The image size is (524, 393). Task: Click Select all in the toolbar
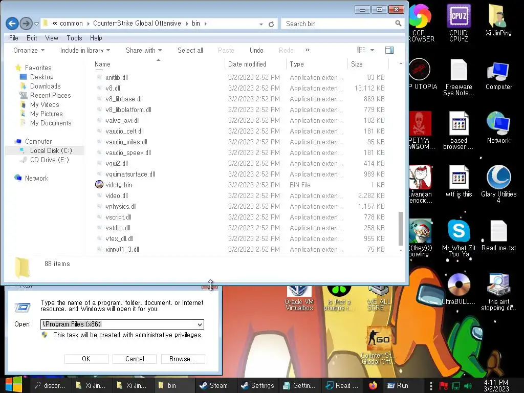coord(190,51)
